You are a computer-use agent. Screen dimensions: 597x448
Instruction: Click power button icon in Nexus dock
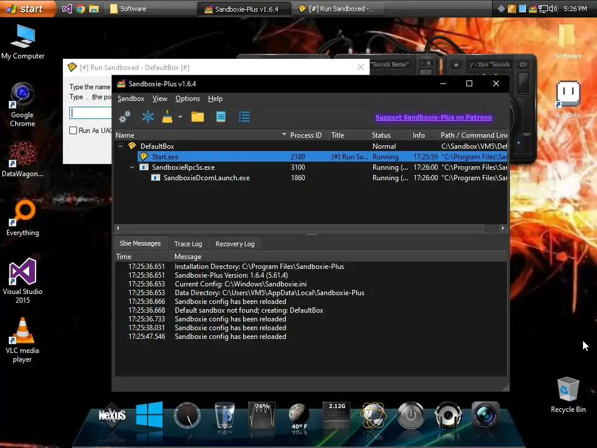(411, 415)
